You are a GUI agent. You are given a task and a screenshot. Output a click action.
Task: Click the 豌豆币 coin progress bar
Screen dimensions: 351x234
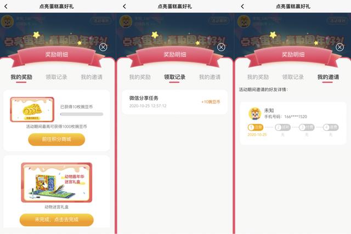tap(82, 115)
